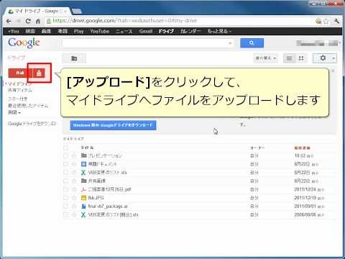
Task: Click the PDF icon of the 12月26日.pdf file
Action: pyautogui.click(x=83, y=189)
